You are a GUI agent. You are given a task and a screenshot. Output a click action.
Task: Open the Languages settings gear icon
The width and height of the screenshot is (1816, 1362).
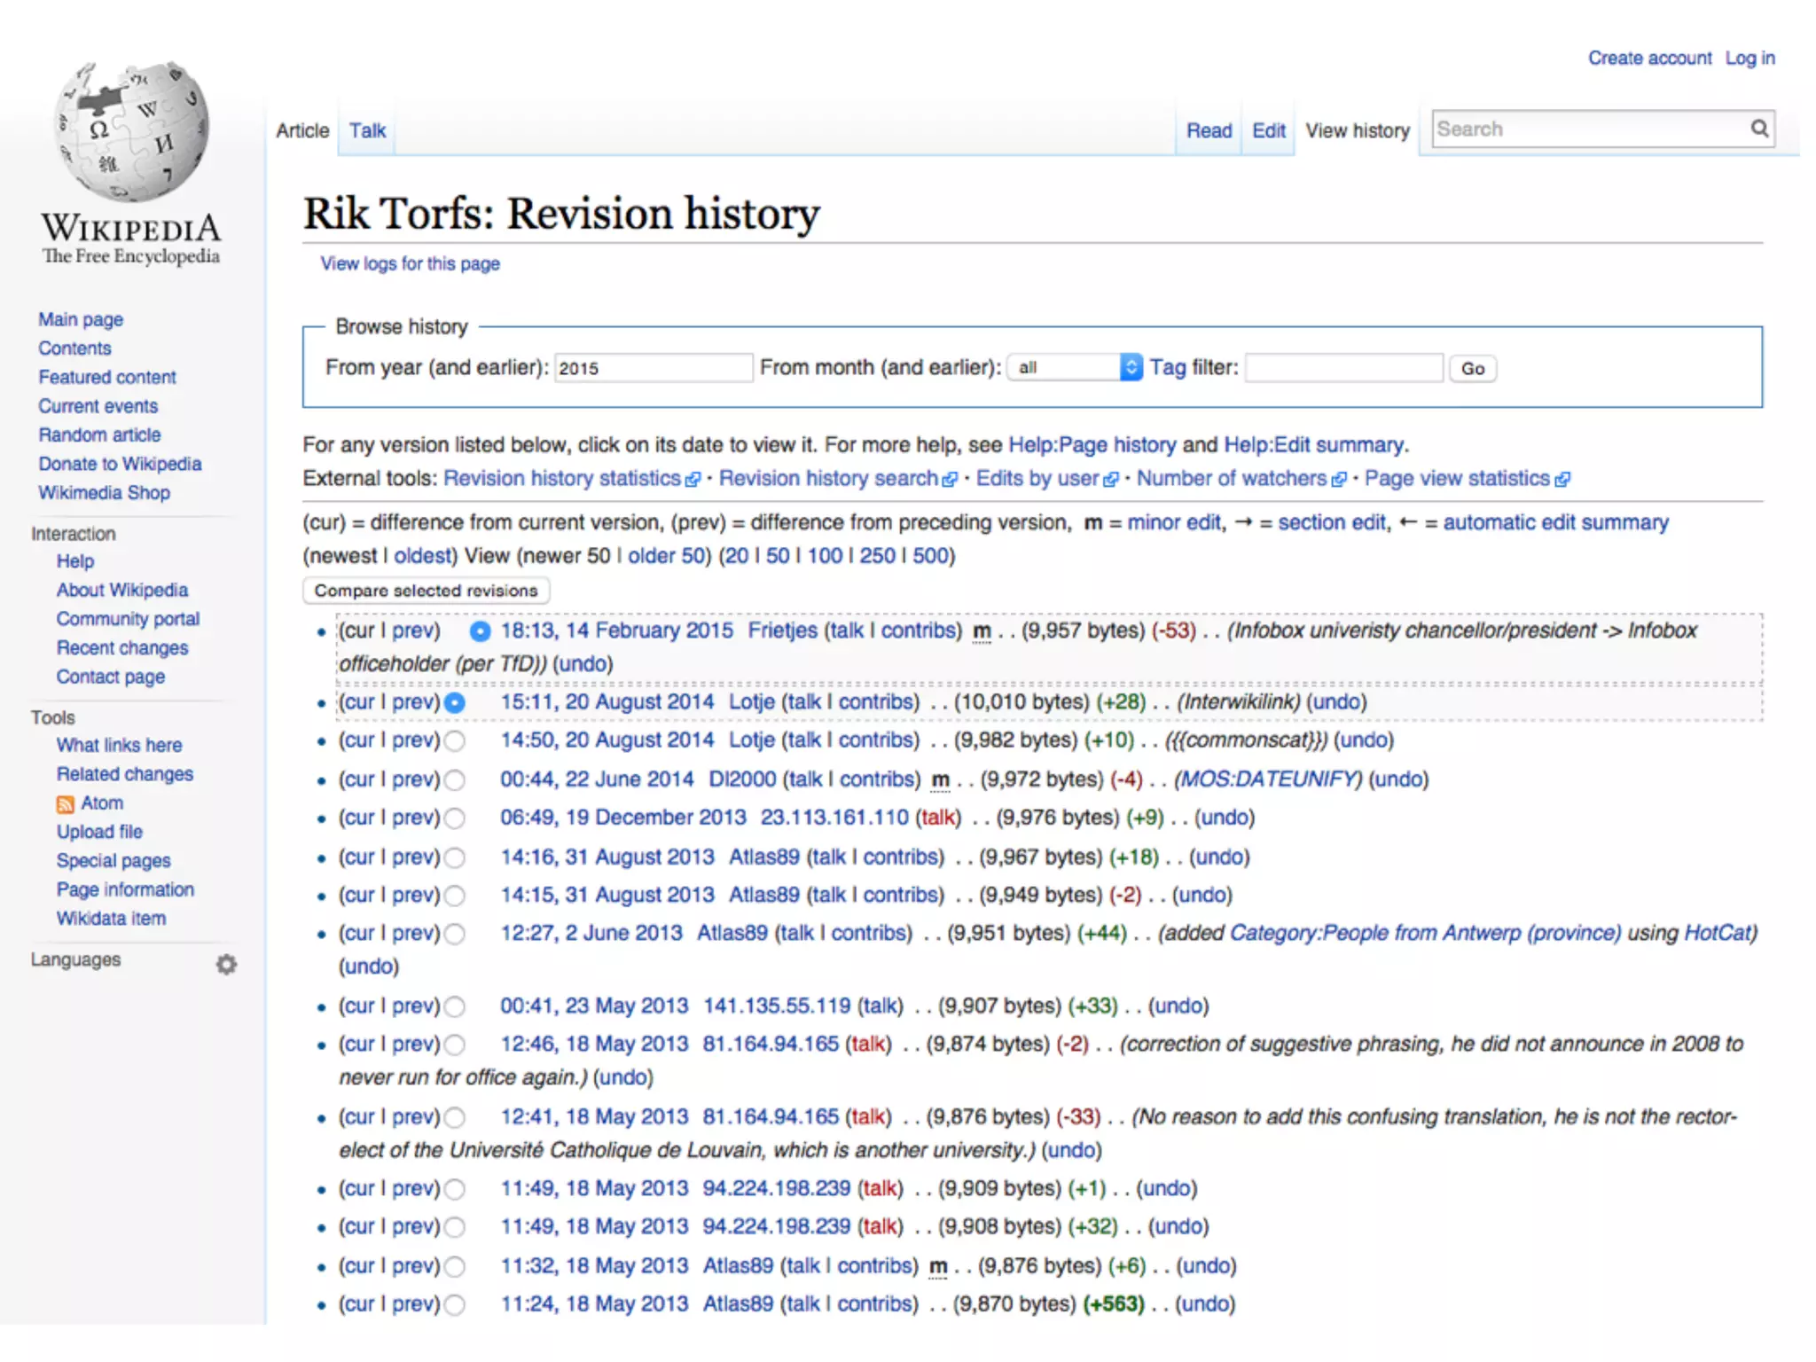tap(227, 964)
